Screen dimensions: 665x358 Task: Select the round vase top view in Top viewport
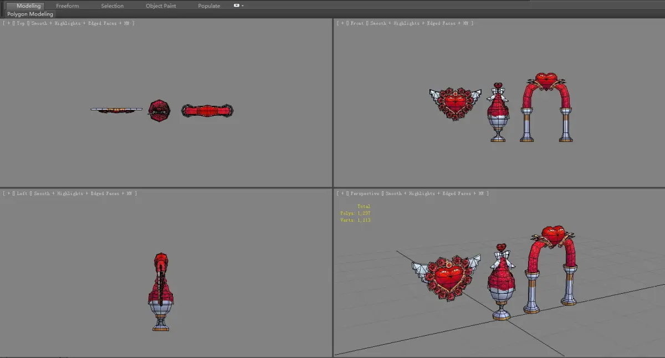click(159, 111)
